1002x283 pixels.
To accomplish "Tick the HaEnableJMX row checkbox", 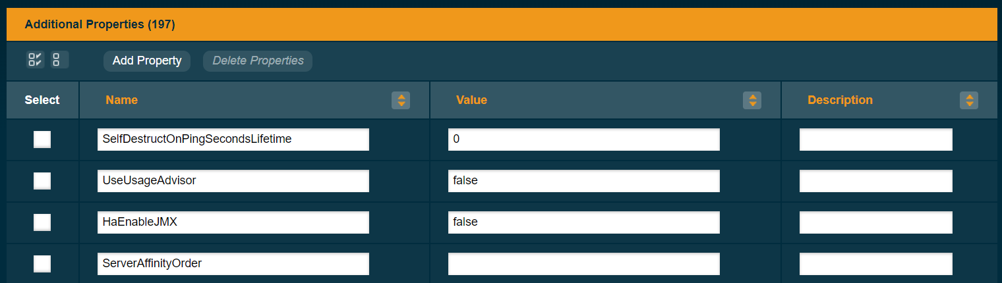I will (x=42, y=222).
